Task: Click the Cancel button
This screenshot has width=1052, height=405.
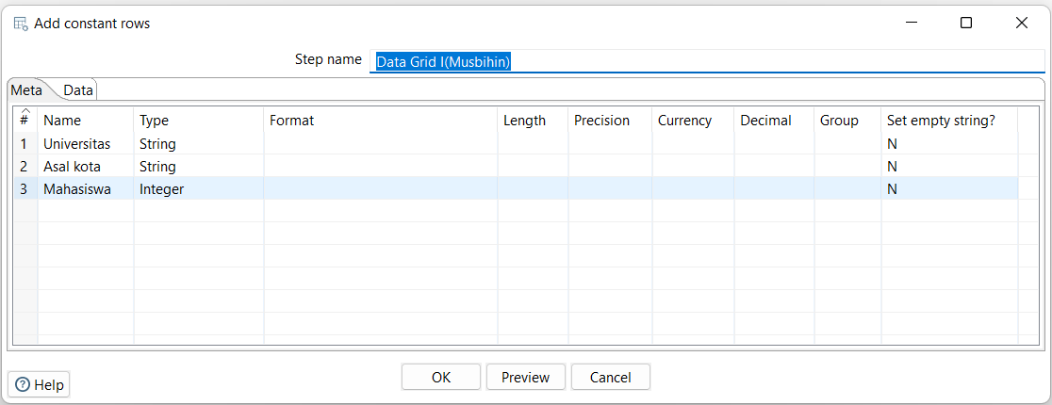Action: tap(611, 377)
